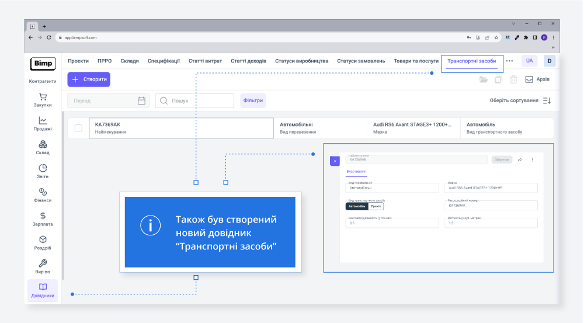Switch to Товари та послуги tab
584x323 pixels.
point(416,61)
